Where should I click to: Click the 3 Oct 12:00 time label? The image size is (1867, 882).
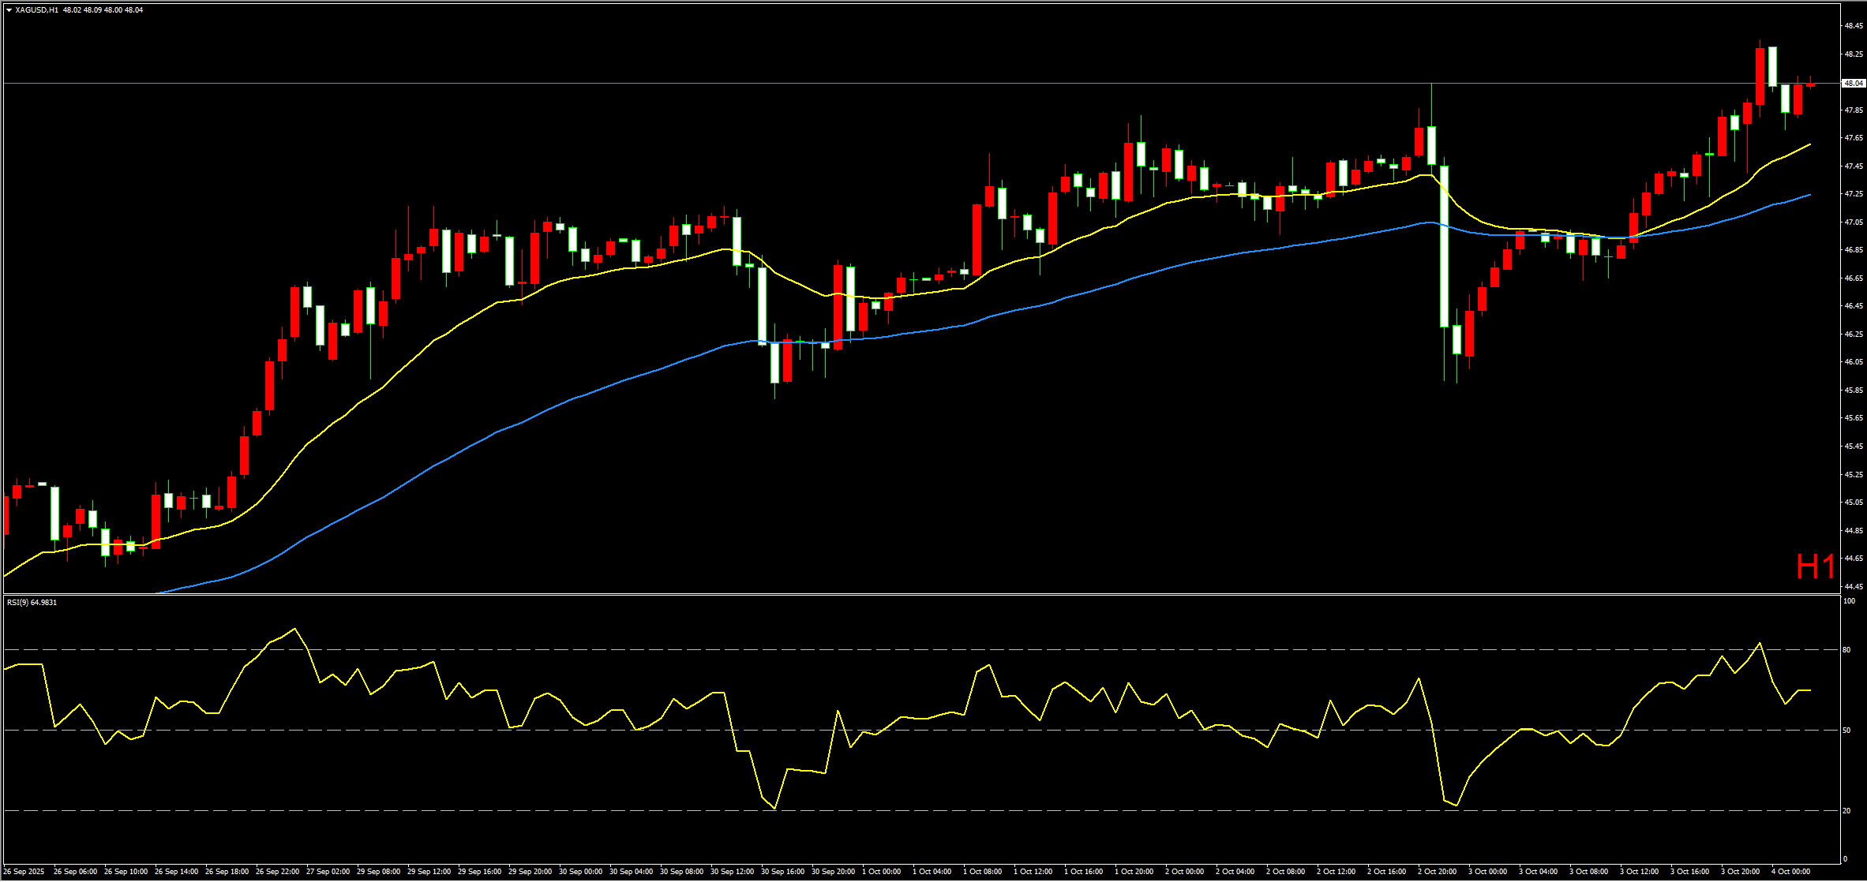(x=1639, y=872)
